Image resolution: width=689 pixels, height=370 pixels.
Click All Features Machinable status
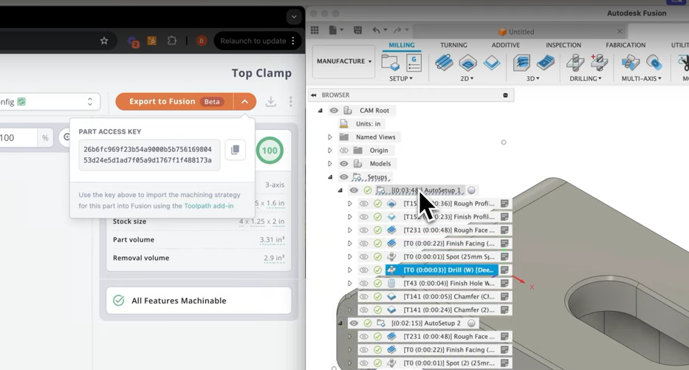point(199,301)
